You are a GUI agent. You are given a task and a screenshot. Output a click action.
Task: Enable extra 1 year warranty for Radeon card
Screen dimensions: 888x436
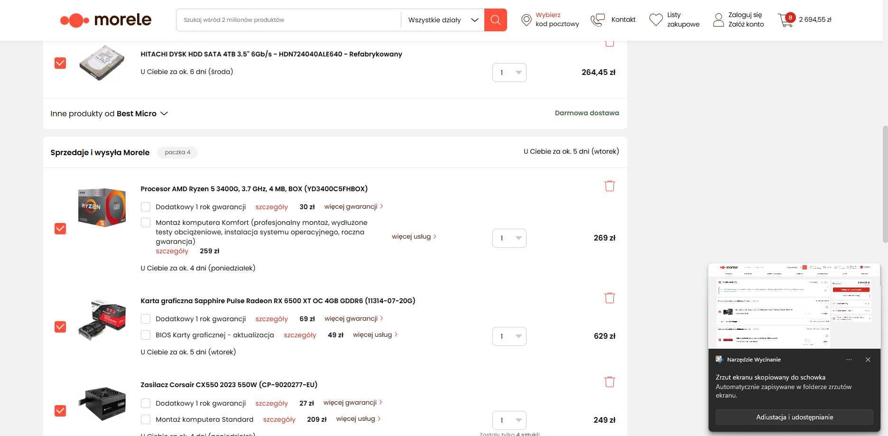pos(146,319)
